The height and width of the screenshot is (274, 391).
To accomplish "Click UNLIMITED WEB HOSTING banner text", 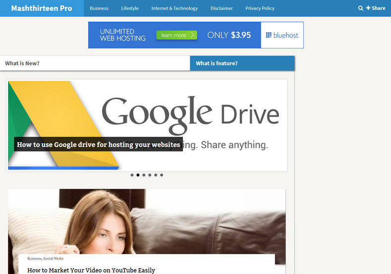I will [123, 35].
